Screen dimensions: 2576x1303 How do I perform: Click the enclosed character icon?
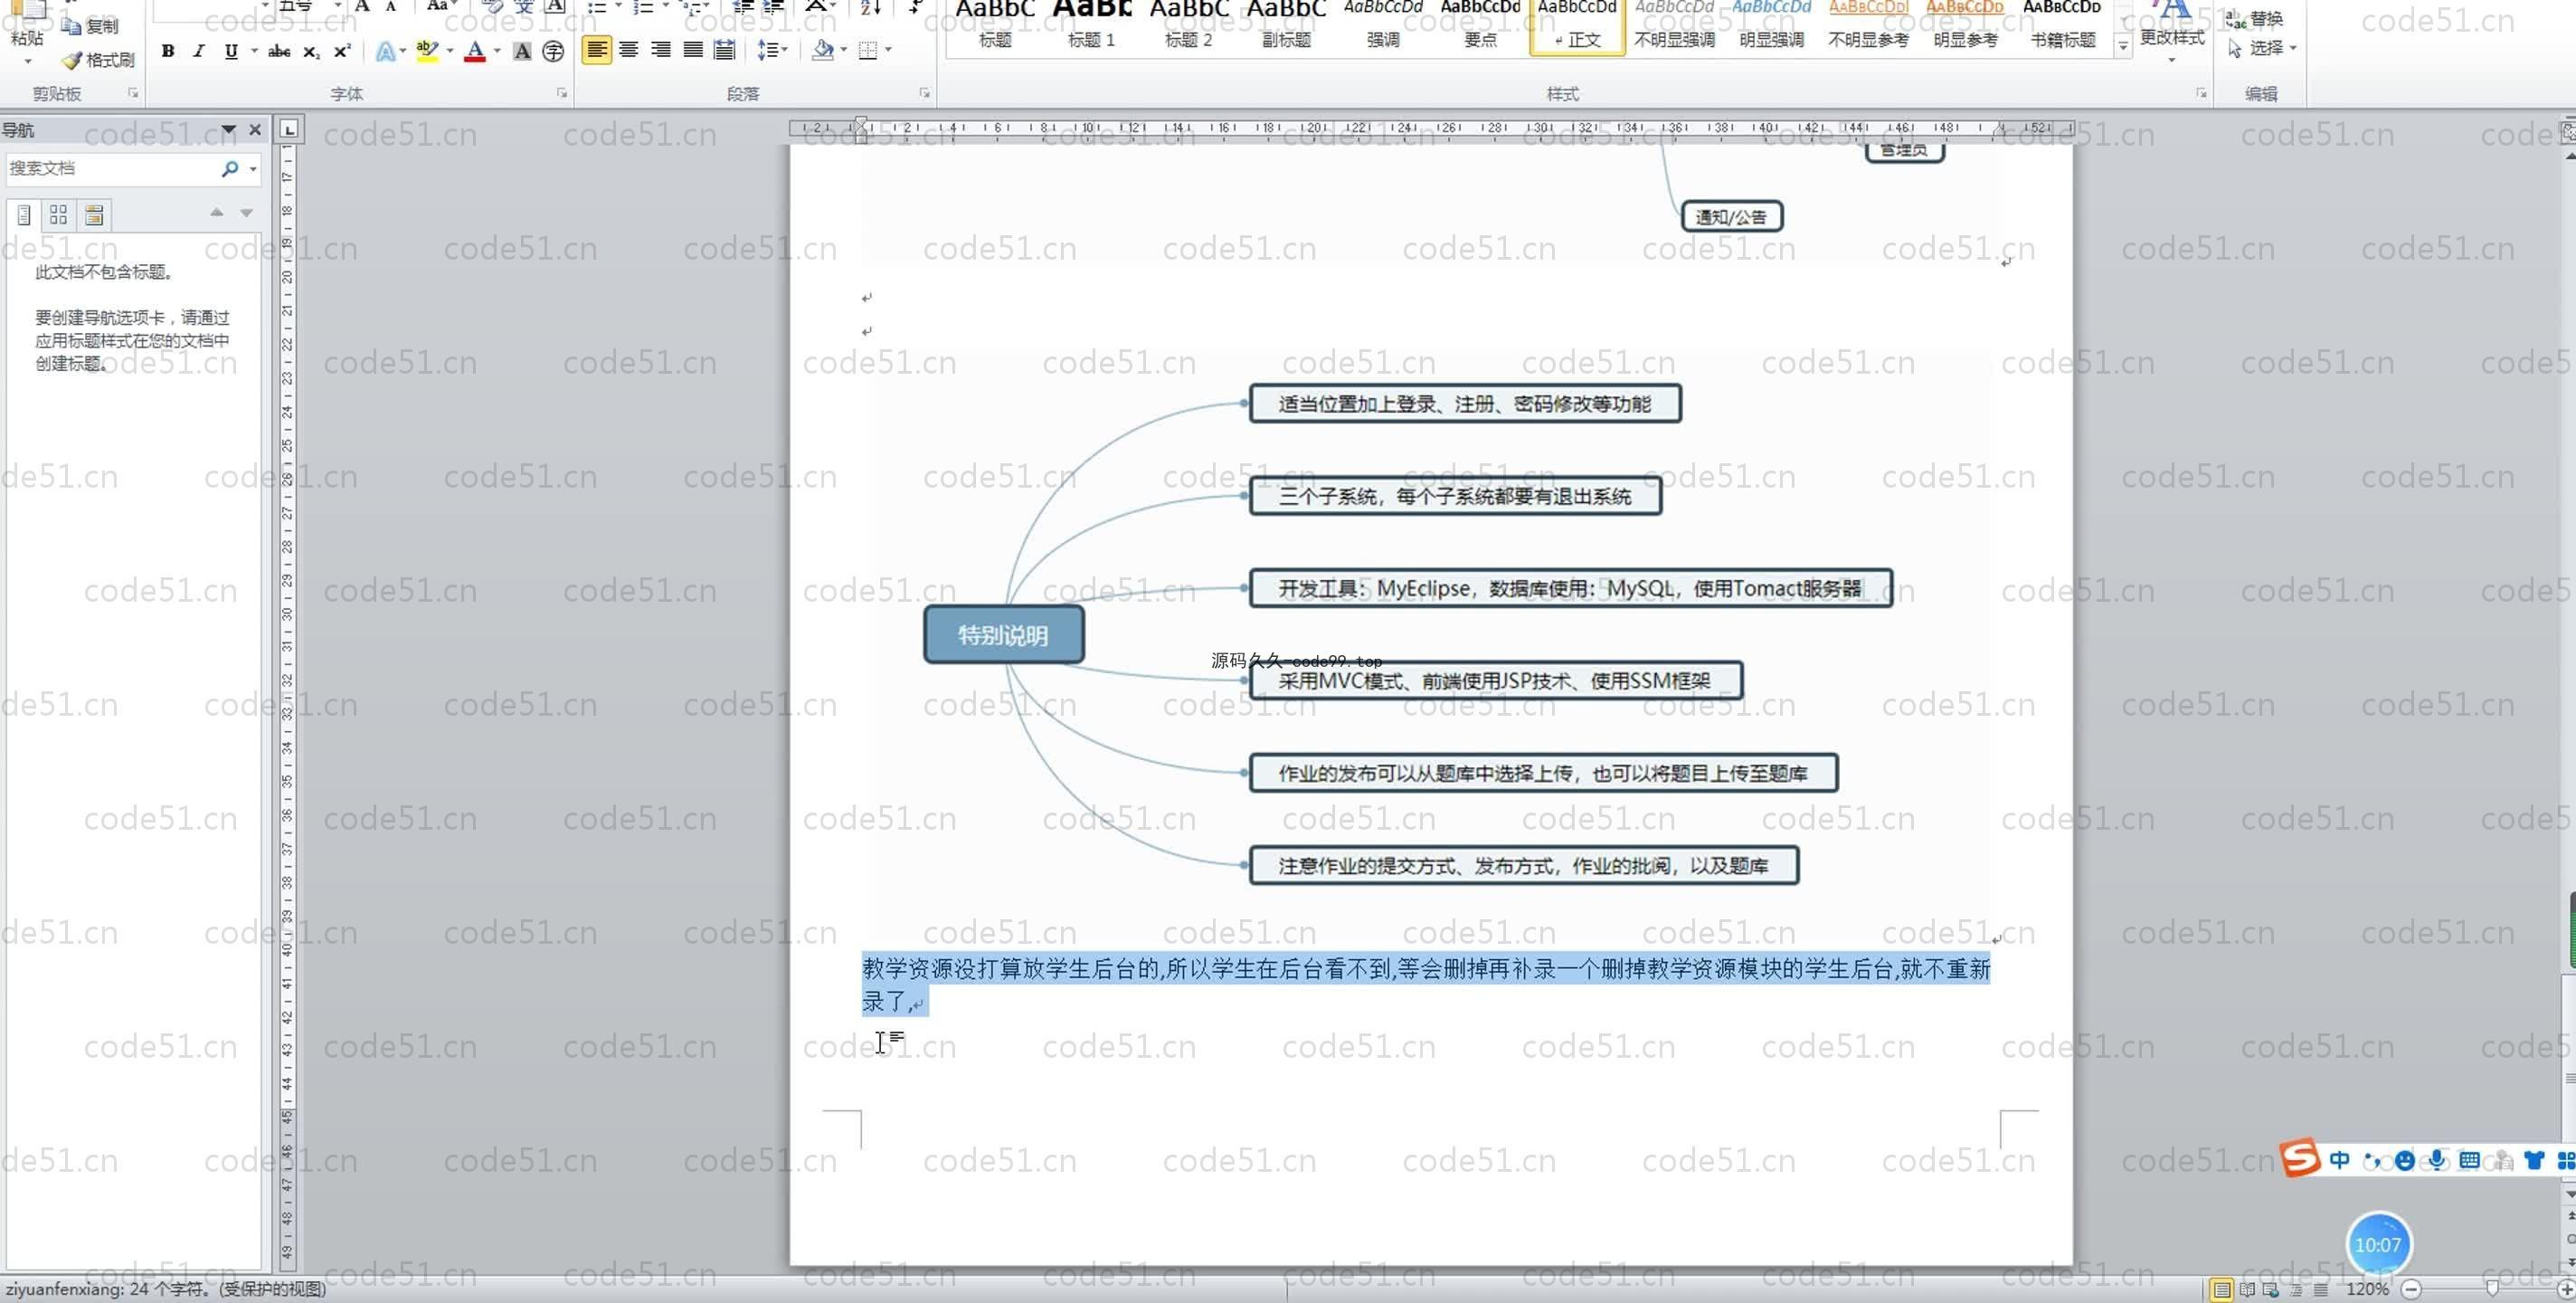coord(553,50)
